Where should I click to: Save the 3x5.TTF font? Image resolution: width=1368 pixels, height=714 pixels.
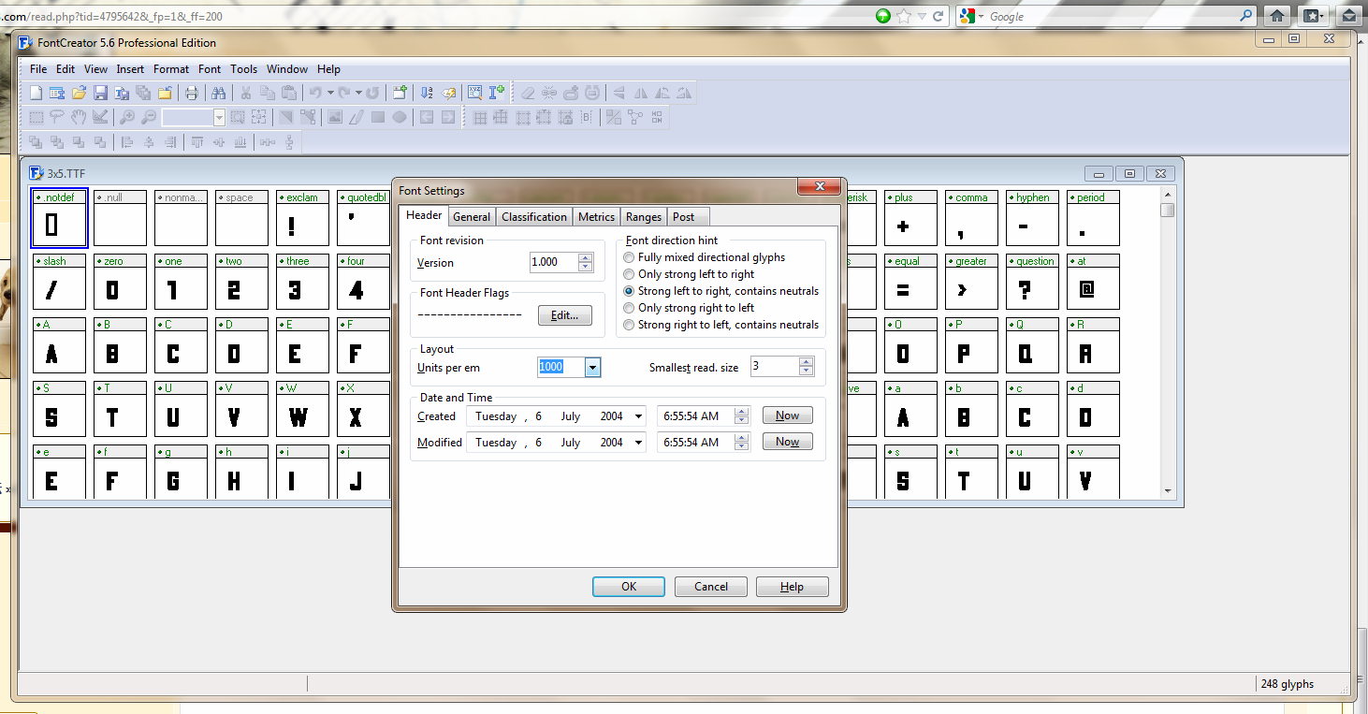coord(100,92)
